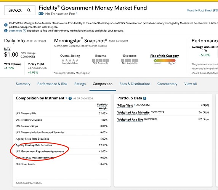The height and width of the screenshot is (190, 218).
Task: Click the Risk of this Category gauge
Action: tap(165, 60)
